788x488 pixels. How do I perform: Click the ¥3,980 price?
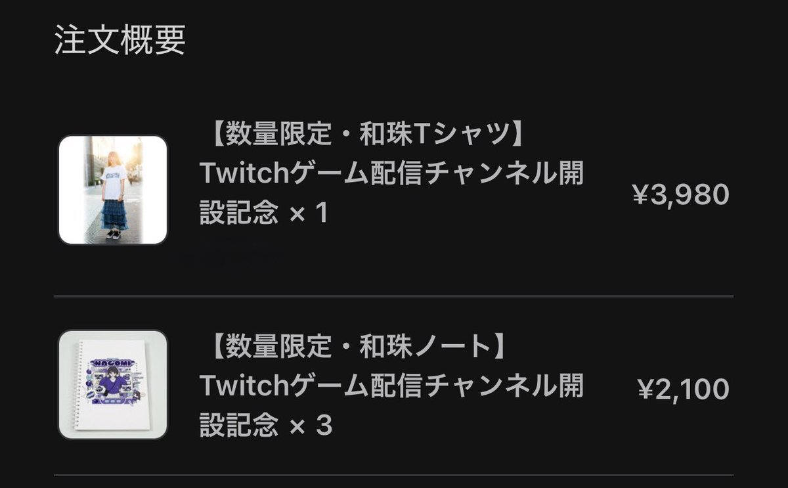pyautogui.click(x=680, y=194)
